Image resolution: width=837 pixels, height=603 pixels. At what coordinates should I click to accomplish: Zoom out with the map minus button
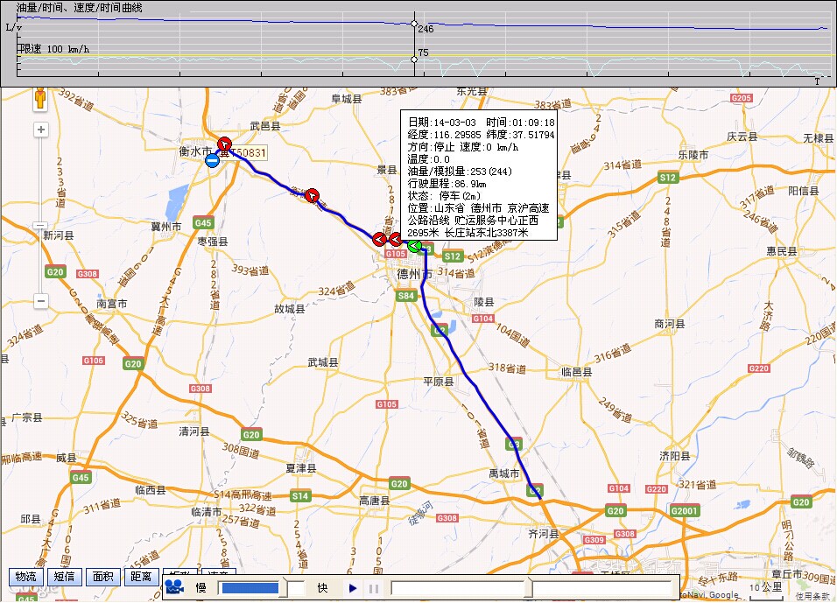[x=39, y=301]
